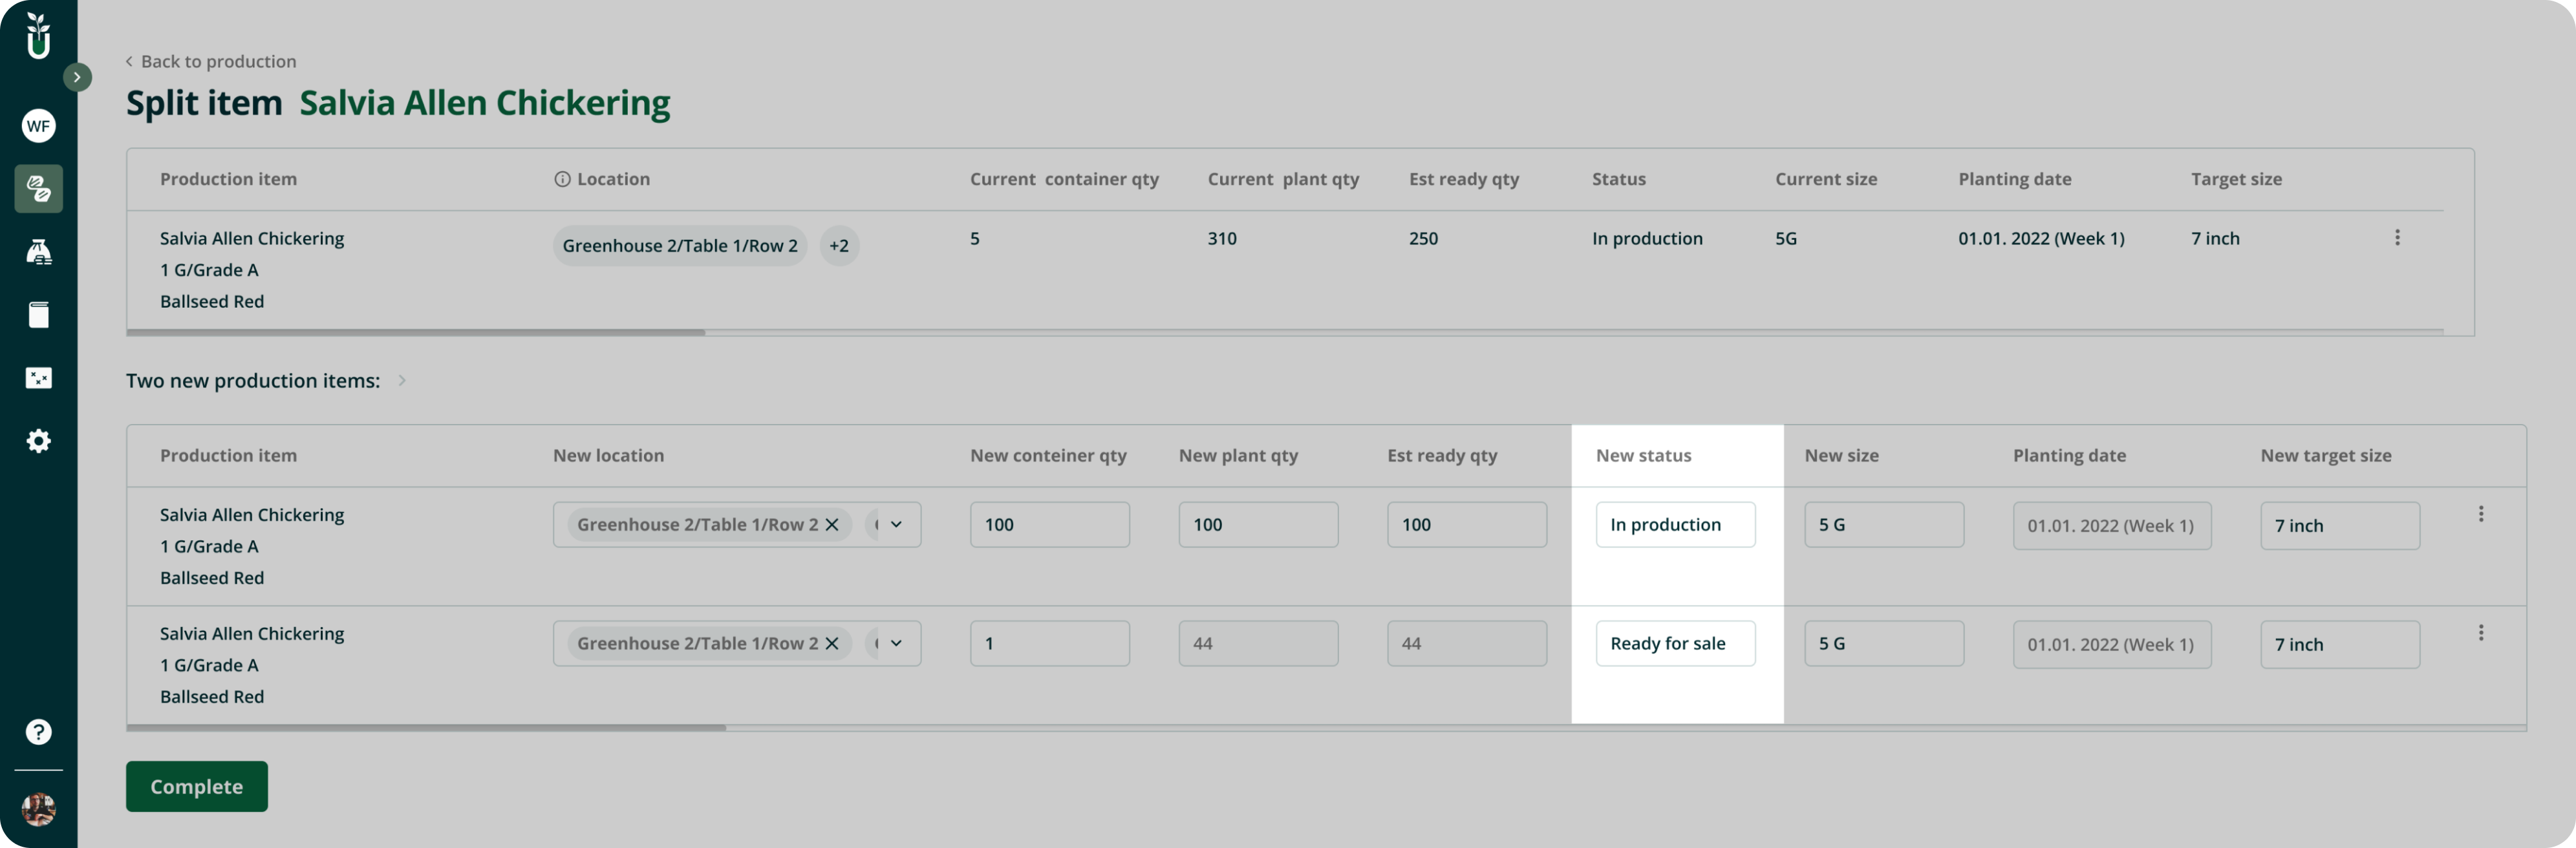Expand the location dropdown in the first new item row

(895, 524)
